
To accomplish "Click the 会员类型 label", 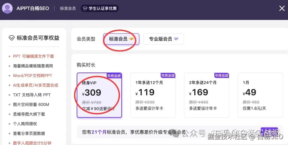I will point(86,39).
